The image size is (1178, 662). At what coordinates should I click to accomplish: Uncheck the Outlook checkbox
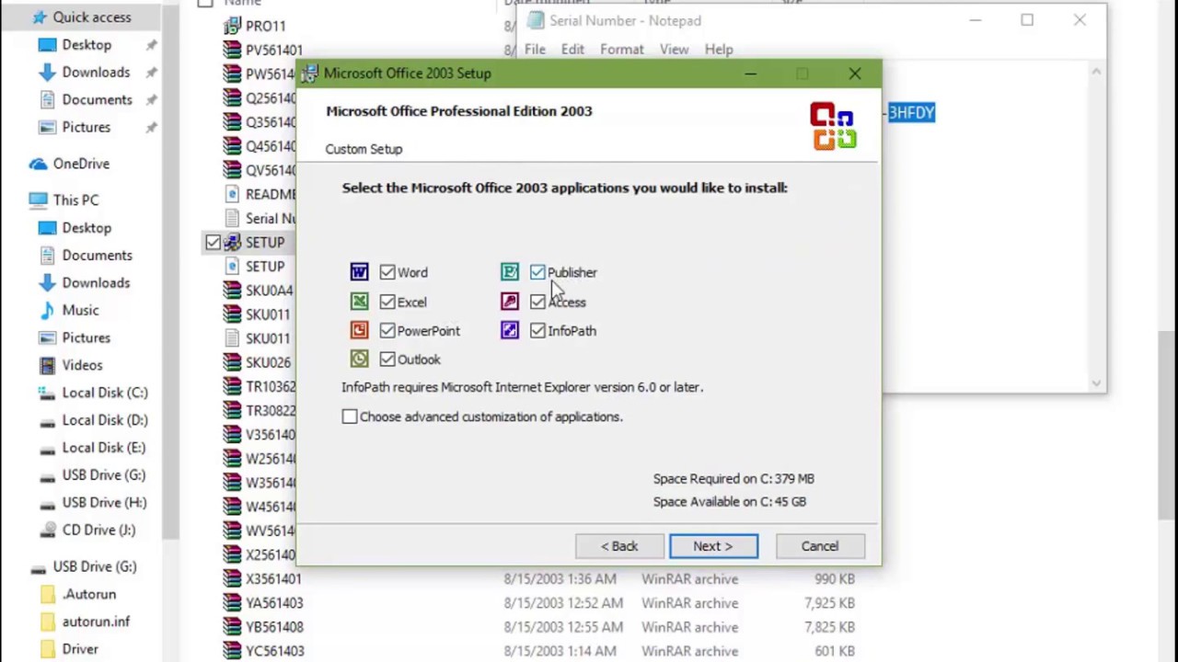[387, 359]
